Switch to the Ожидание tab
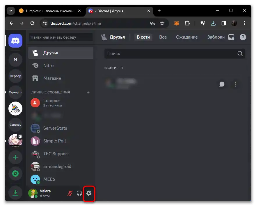This screenshot has height=206, width=256. (x=187, y=37)
